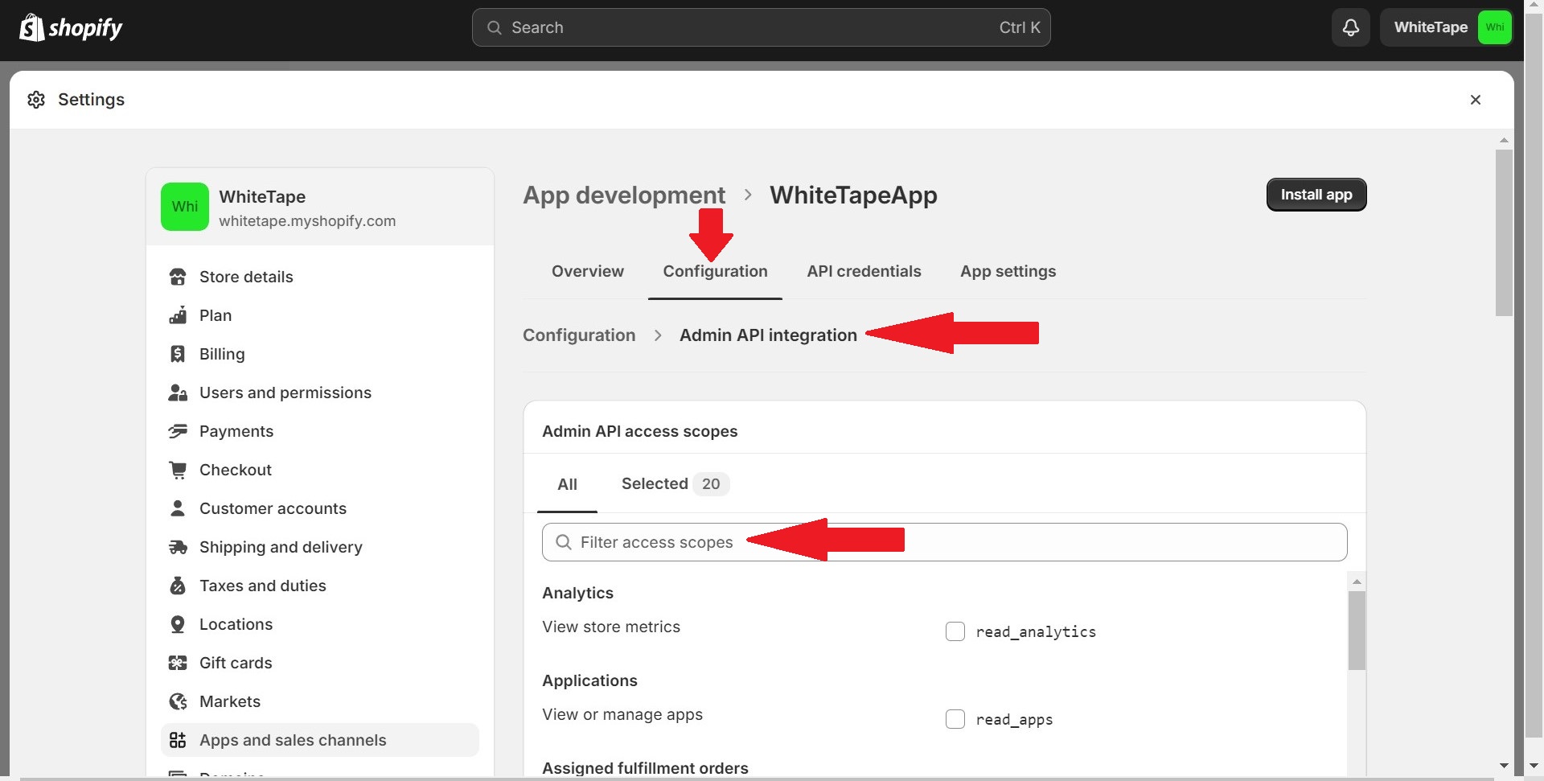1544x781 pixels.
Task: Go back to App development breadcrumb
Action: pyautogui.click(x=624, y=195)
